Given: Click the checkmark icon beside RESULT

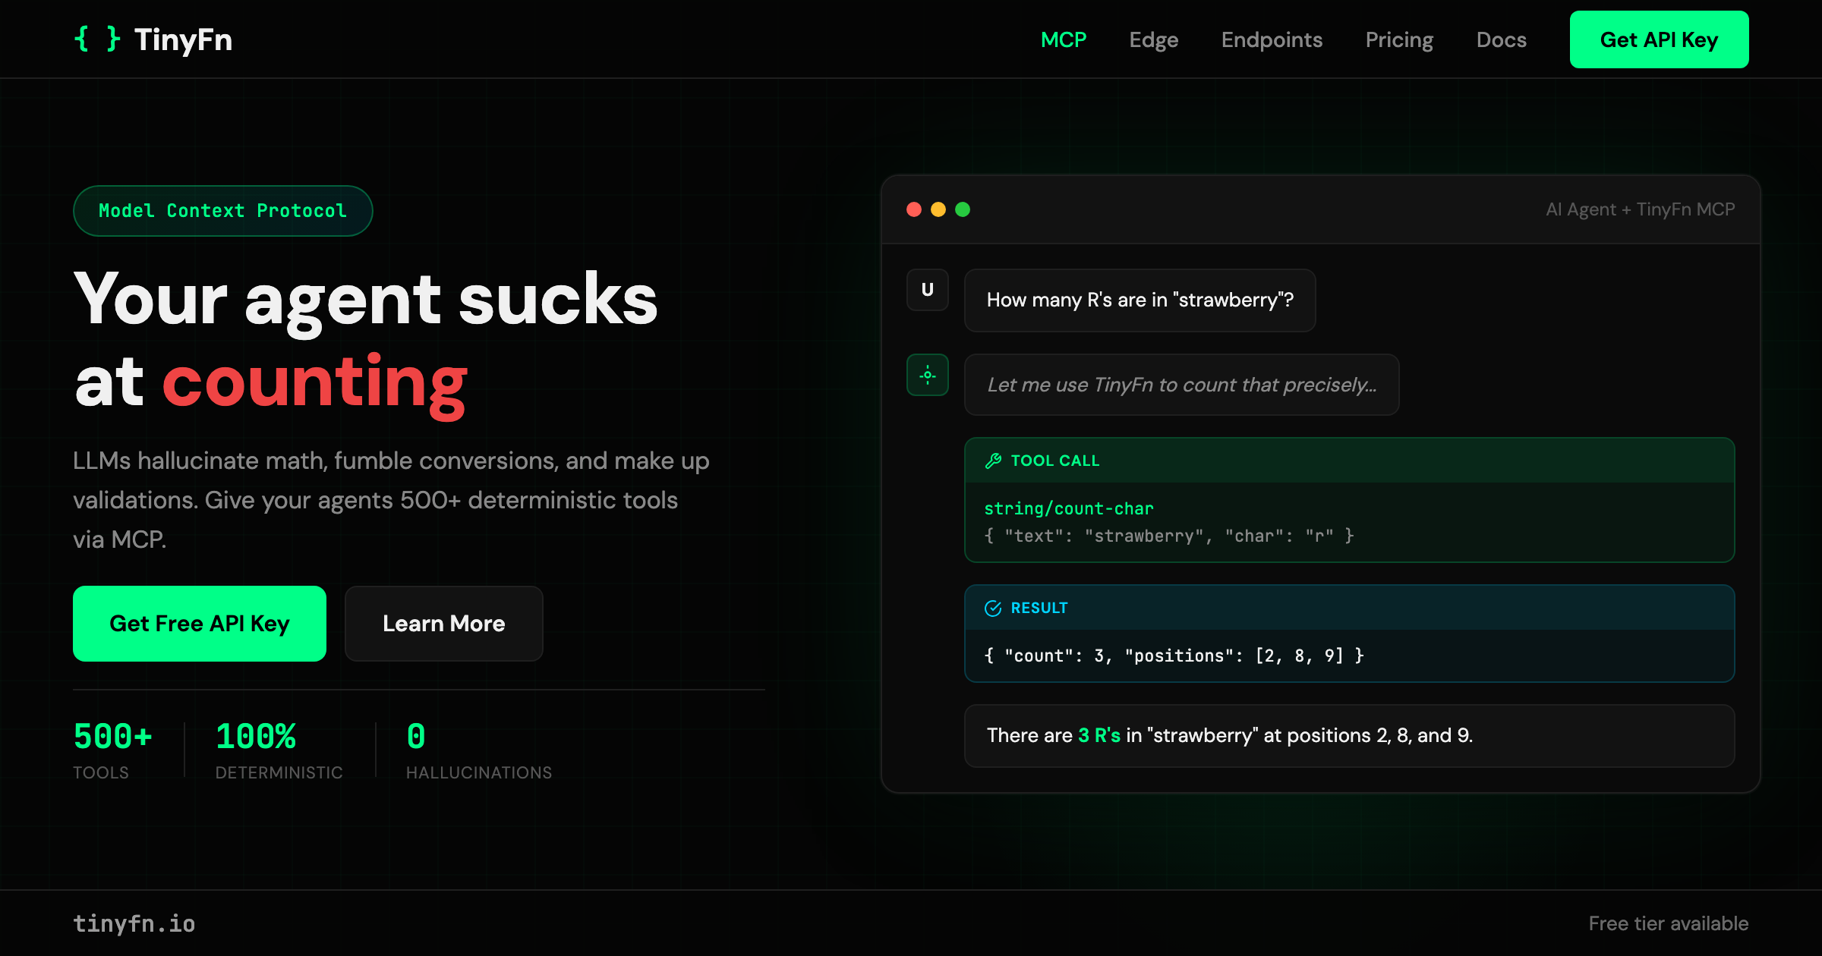Looking at the screenshot, I should [x=993, y=608].
